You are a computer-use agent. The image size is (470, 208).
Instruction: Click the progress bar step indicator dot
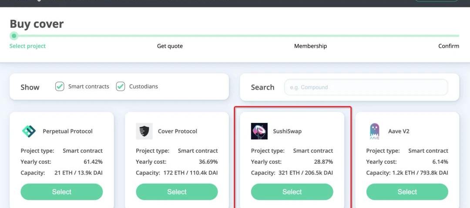(x=14, y=36)
